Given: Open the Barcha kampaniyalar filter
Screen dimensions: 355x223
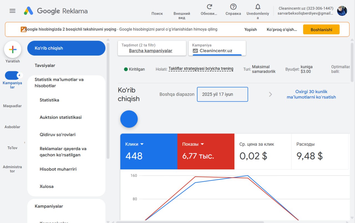Looking at the screenshot, I should (152, 48).
